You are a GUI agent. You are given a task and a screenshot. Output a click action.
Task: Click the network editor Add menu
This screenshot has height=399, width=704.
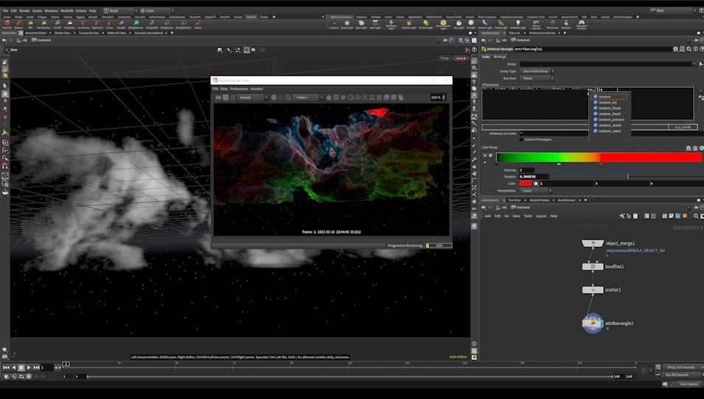point(487,216)
